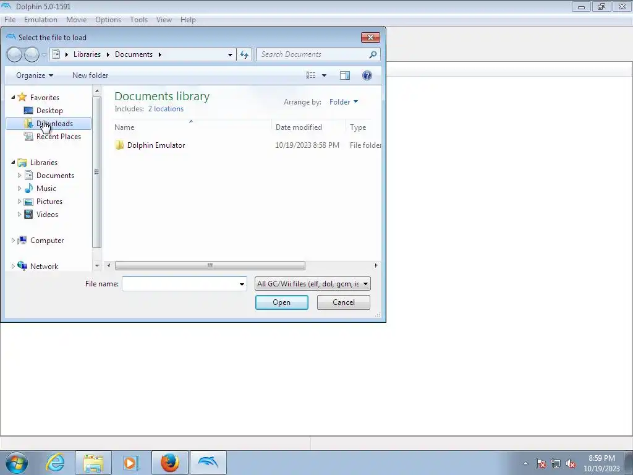This screenshot has width=633, height=475.
Task: Click the New folder button
Action: pos(90,75)
